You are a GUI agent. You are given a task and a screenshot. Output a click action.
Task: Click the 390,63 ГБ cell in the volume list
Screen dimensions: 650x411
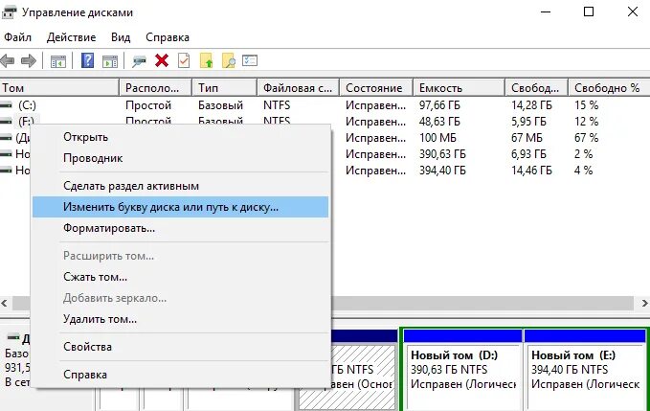click(442, 154)
